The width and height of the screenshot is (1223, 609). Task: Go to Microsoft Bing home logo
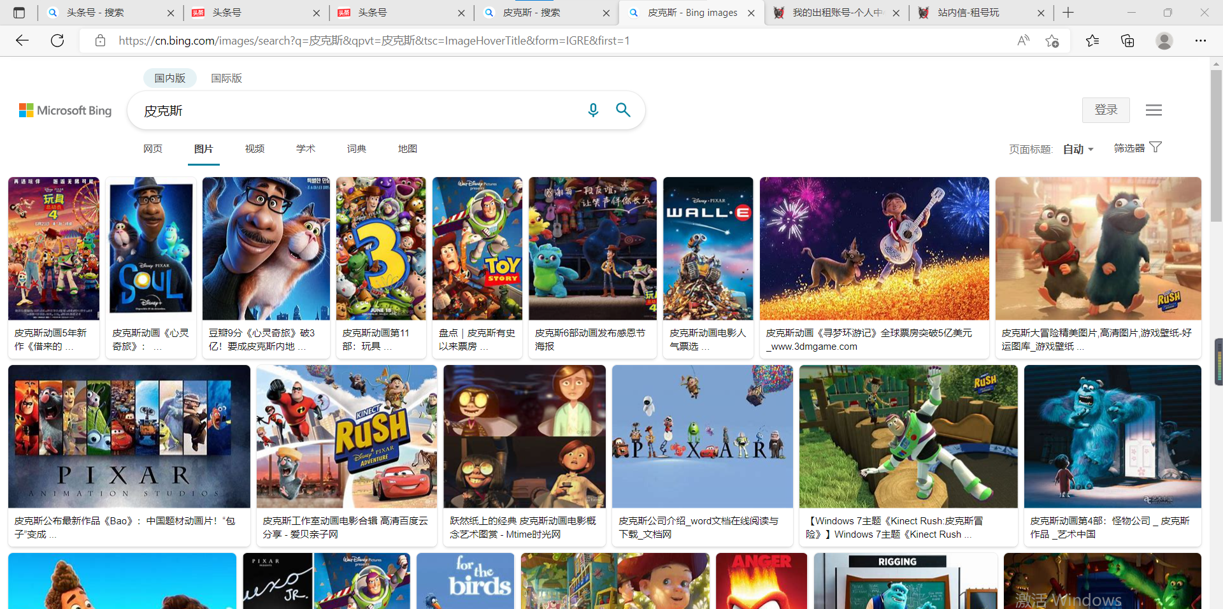coord(66,110)
